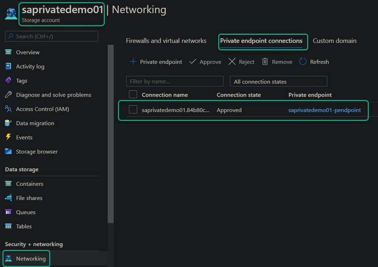Click the Activity log icon
Screen dimensions: 378x267
(x=8, y=66)
